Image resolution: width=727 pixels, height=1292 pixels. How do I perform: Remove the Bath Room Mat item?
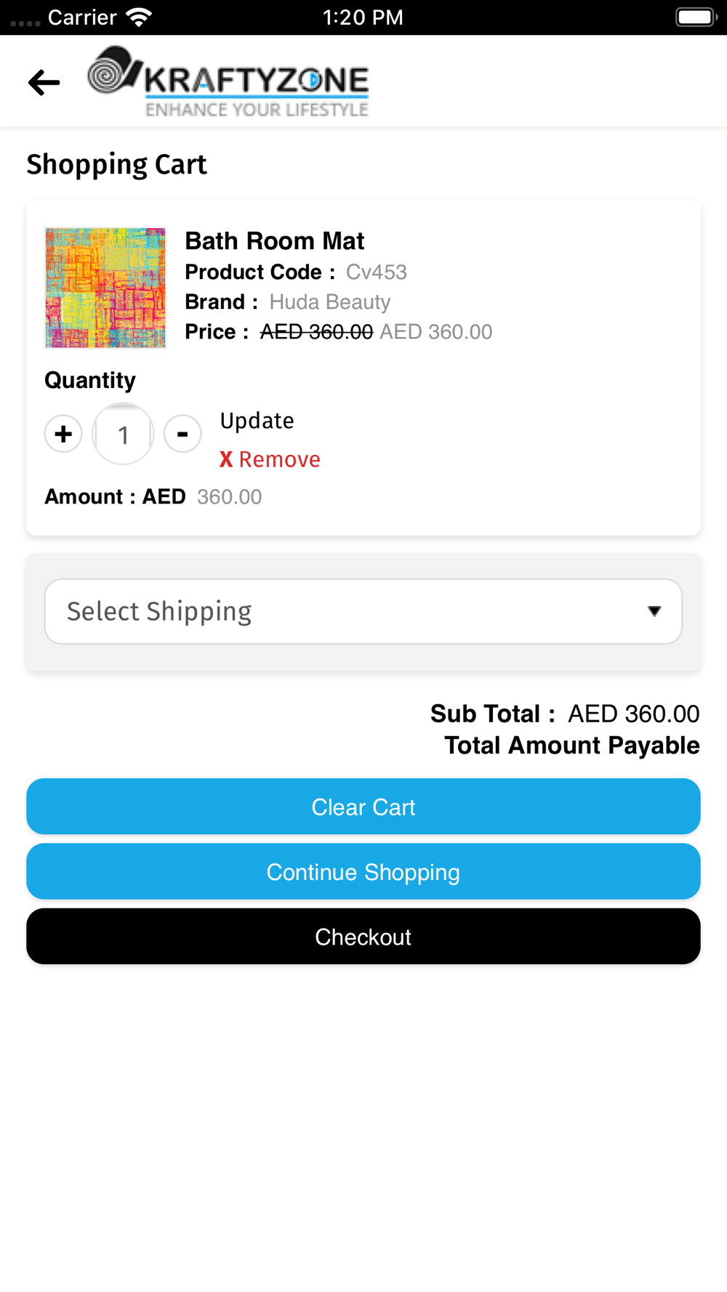tap(278, 459)
